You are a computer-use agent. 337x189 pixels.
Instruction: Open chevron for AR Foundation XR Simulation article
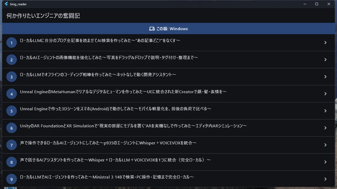pos(325,128)
